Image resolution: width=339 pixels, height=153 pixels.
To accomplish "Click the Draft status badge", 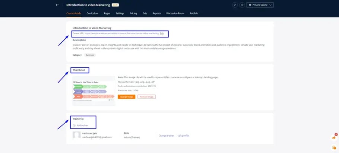I will click(115, 5).
